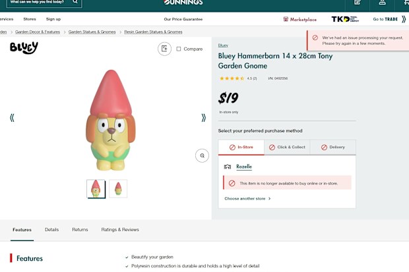Click the search magnifier icon
This screenshot has width=409, height=272.
pos(75,2)
